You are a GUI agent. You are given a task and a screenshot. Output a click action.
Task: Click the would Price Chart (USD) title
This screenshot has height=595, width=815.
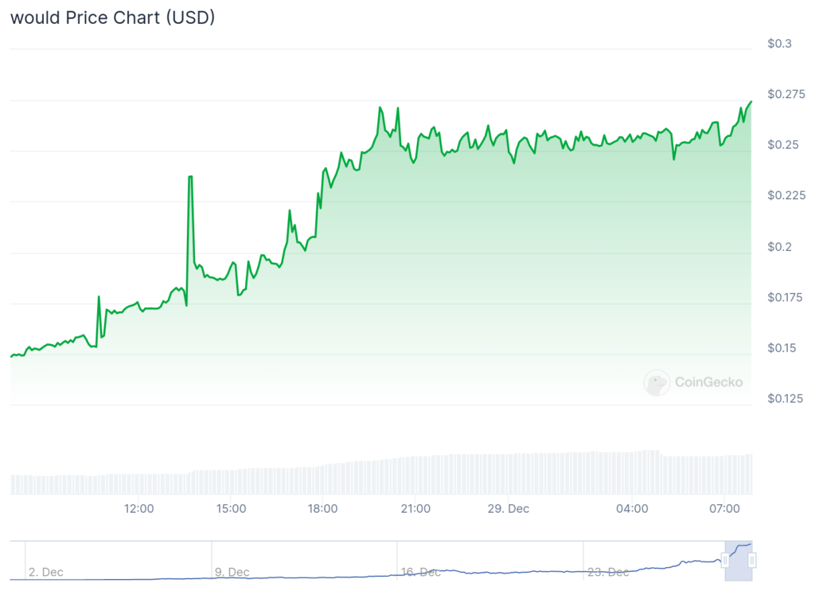pos(112,18)
